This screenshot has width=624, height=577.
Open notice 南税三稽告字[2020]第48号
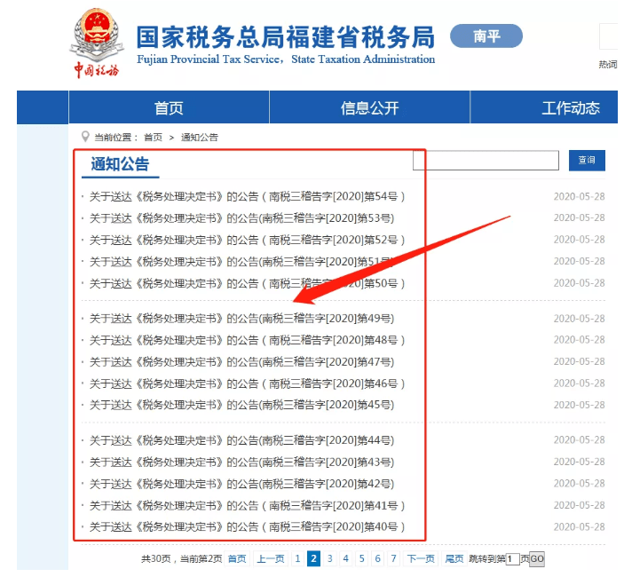point(247,340)
